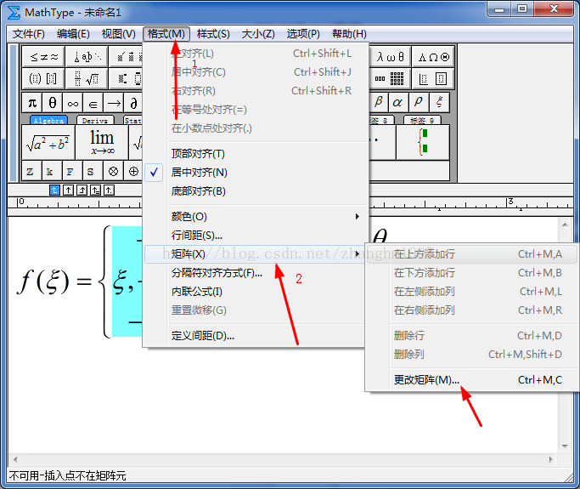580x489 pixels.
Task: Switch to the Derivs tab
Action: pos(95,121)
